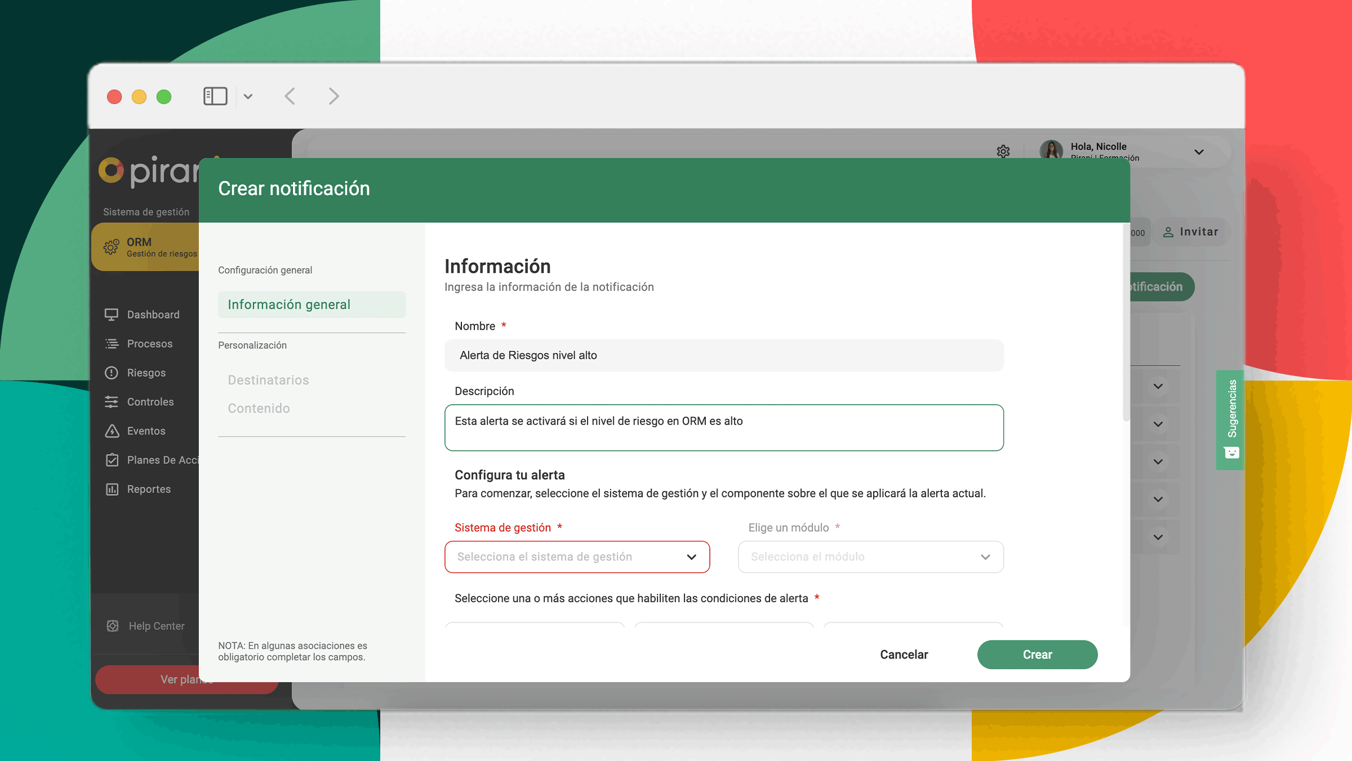Click the Eventos triangle icon
The height and width of the screenshot is (761, 1352).
pyautogui.click(x=112, y=431)
